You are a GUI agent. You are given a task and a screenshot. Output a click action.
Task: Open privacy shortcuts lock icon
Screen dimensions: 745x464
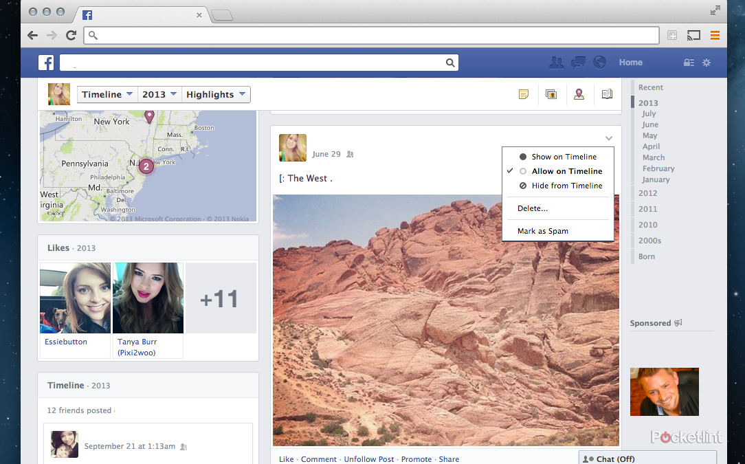click(689, 63)
